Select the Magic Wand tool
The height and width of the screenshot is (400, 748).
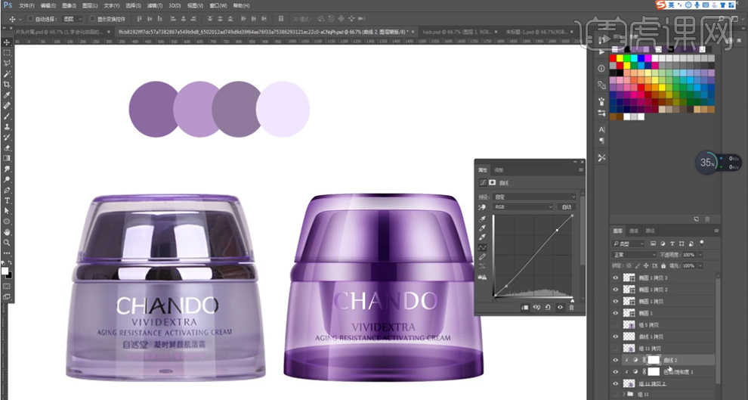[x=7, y=74]
